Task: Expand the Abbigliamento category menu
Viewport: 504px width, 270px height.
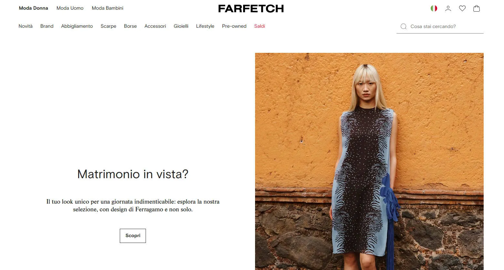Action: pos(77,26)
